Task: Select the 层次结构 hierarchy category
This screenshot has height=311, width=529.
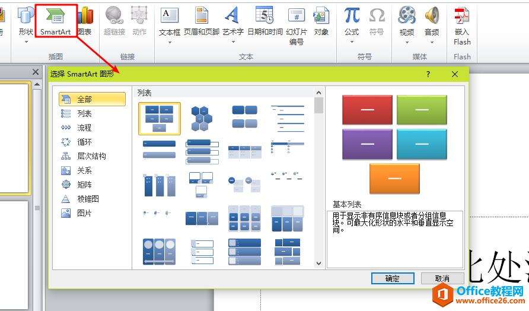Action: tap(92, 156)
